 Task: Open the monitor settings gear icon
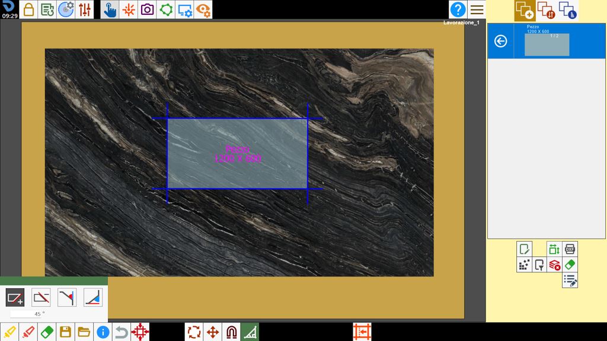tap(184, 9)
